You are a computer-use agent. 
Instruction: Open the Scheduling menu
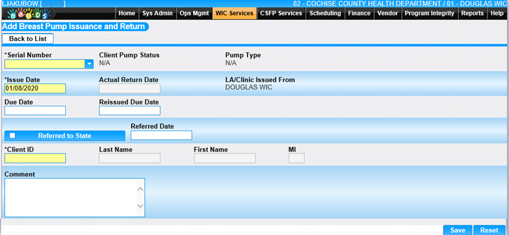pos(325,13)
